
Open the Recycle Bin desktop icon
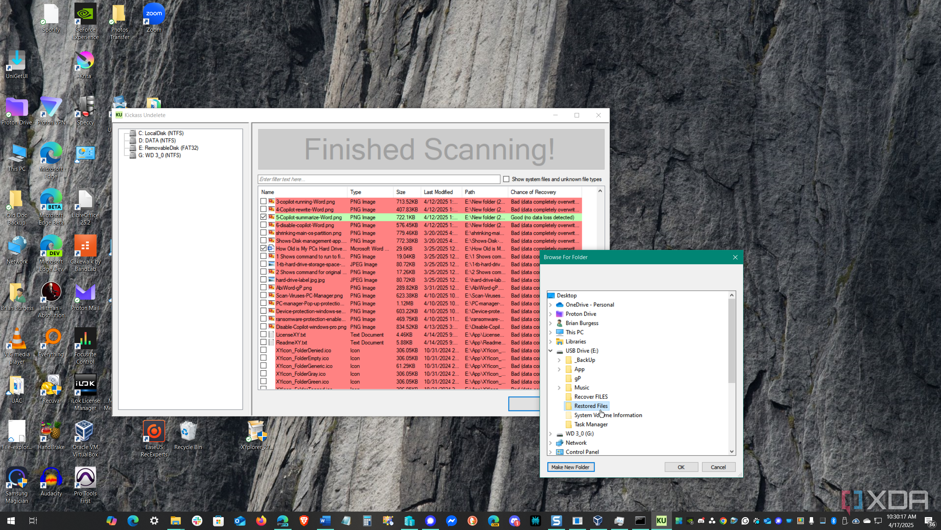pos(188,435)
